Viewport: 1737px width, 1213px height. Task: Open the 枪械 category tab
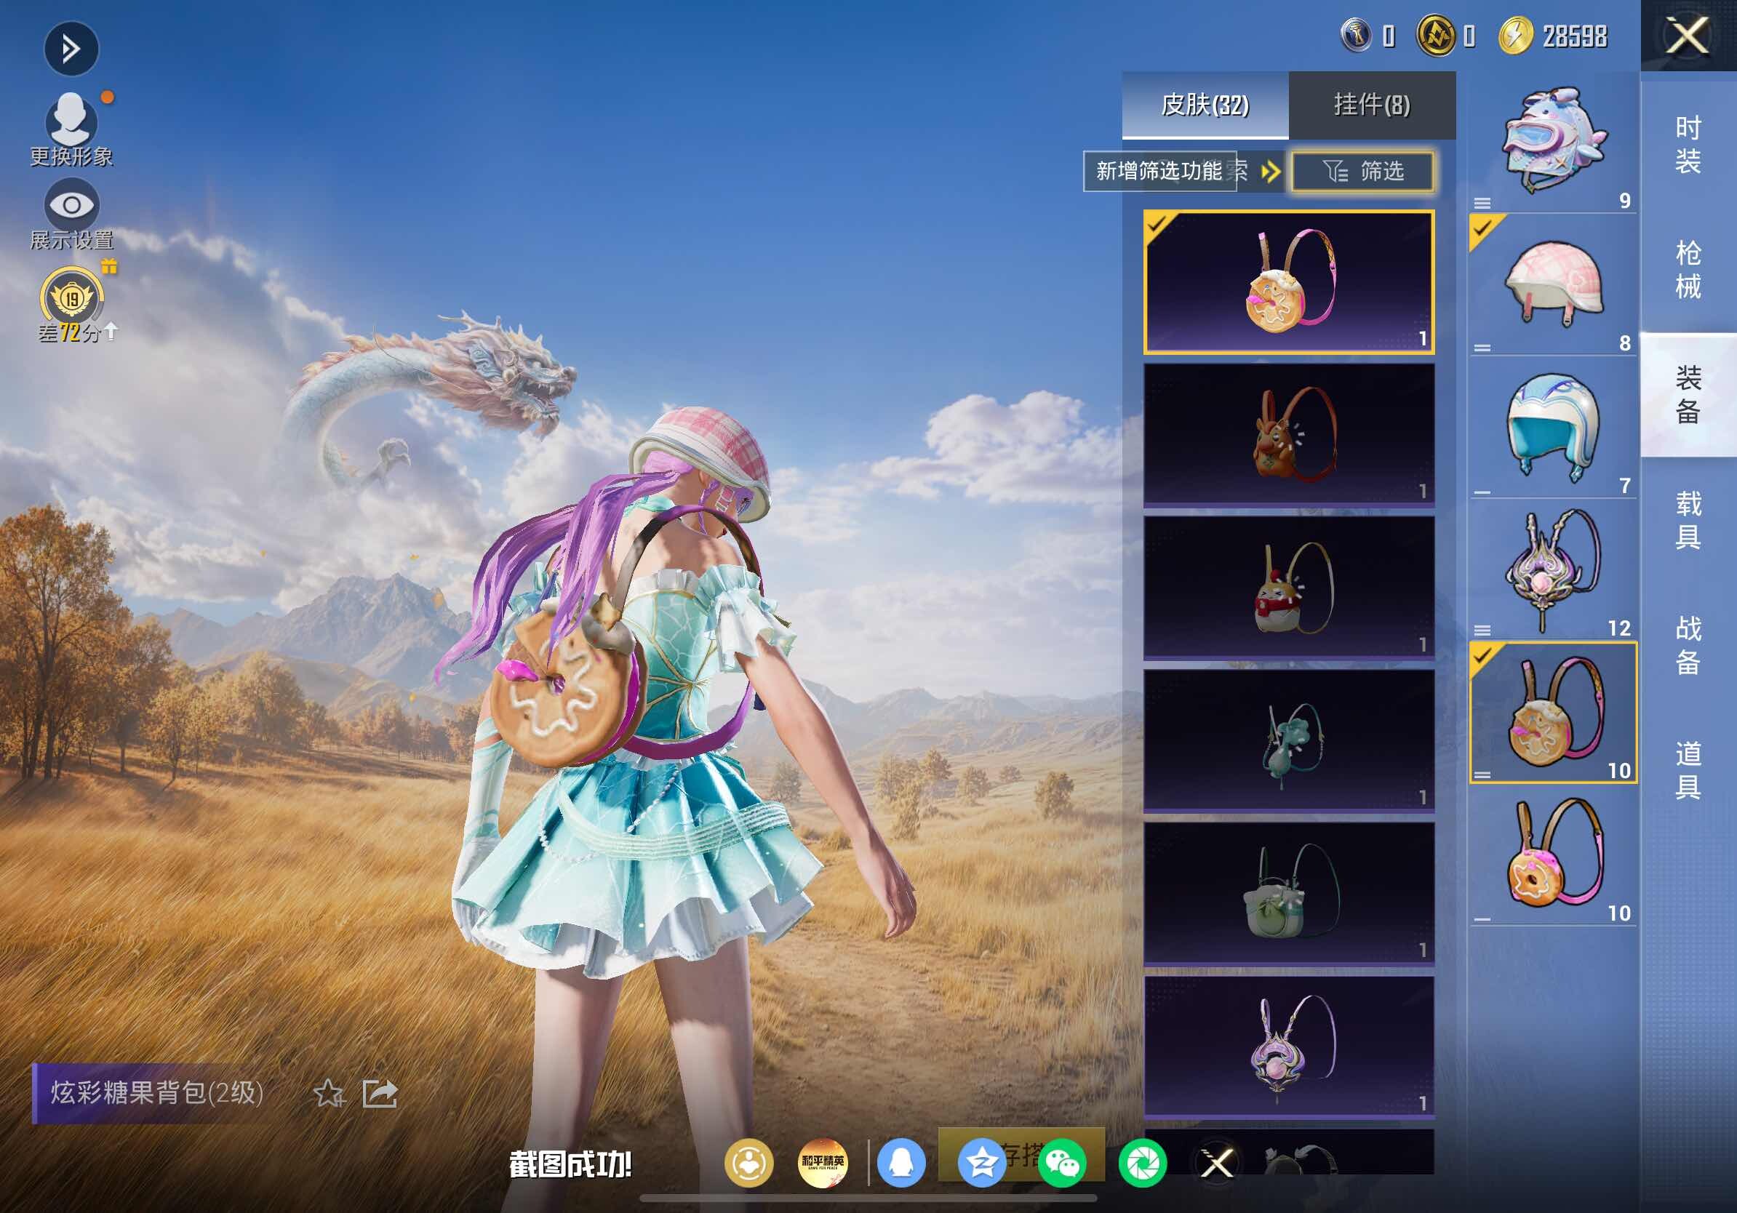coord(1688,270)
